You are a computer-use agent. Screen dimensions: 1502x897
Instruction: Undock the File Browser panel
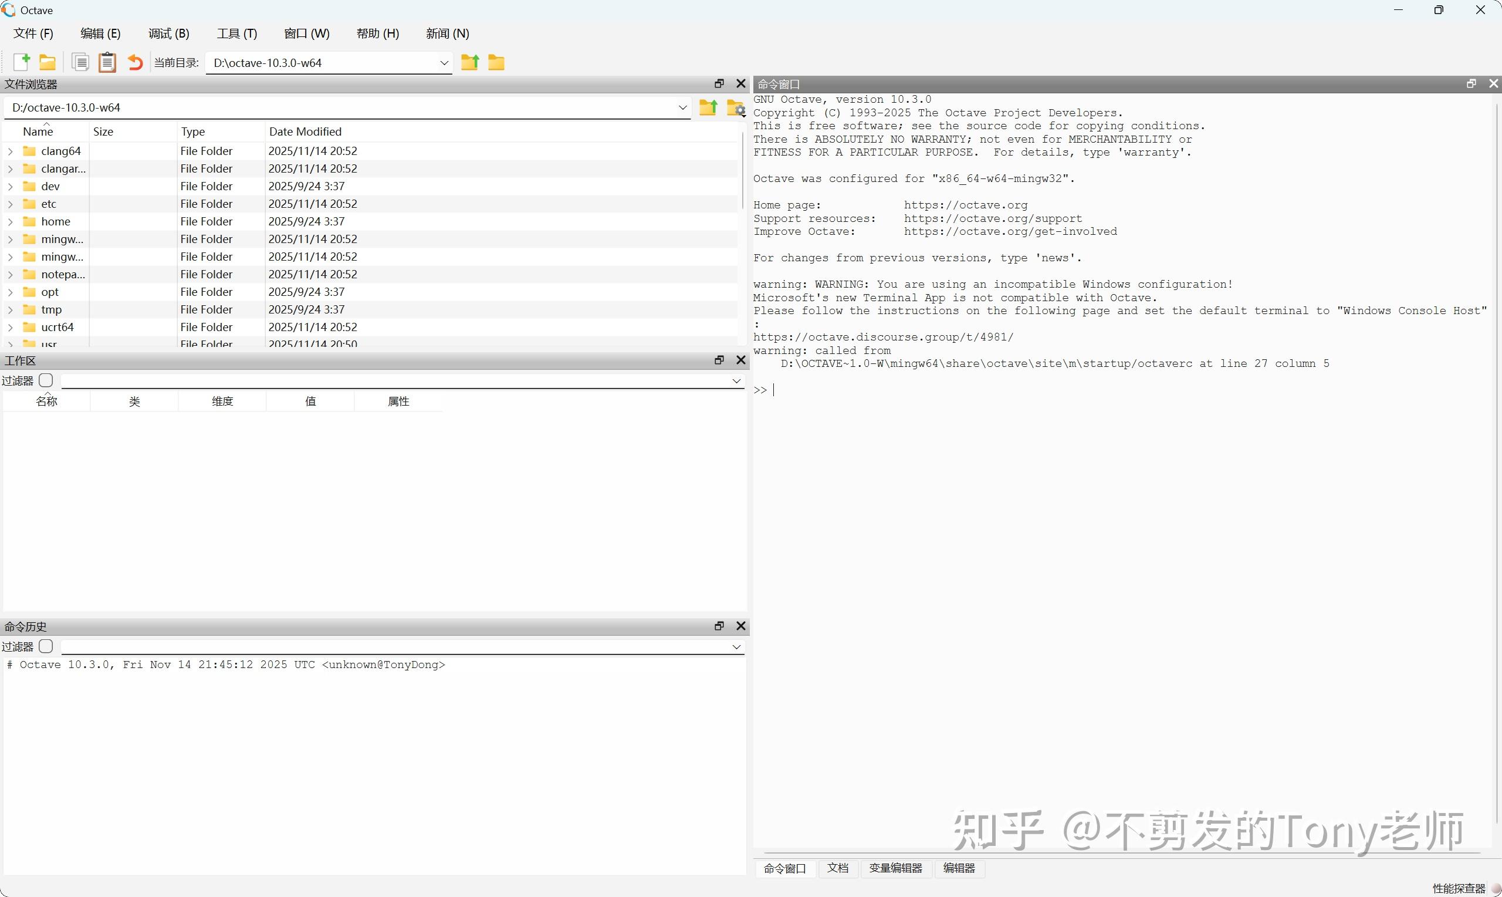pyautogui.click(x=719, y=83)
